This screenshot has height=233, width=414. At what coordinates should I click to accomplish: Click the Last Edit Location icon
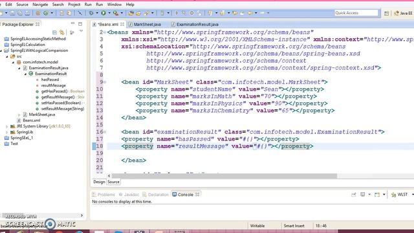tap(235, 13)
